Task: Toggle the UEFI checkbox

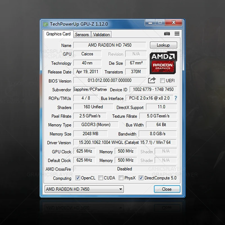Action: [162, 80]
